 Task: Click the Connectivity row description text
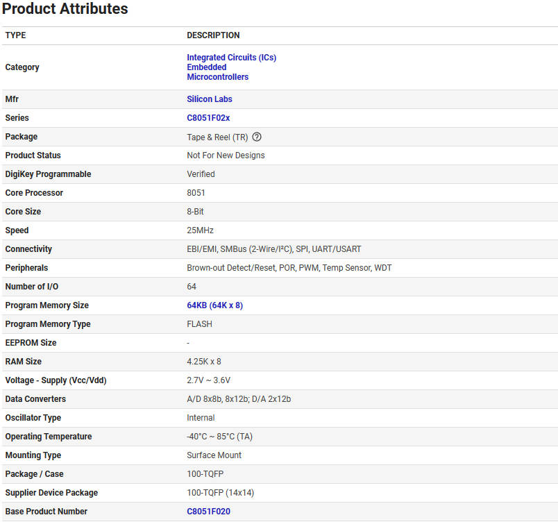pyautogui.click(x=273, y=249)
